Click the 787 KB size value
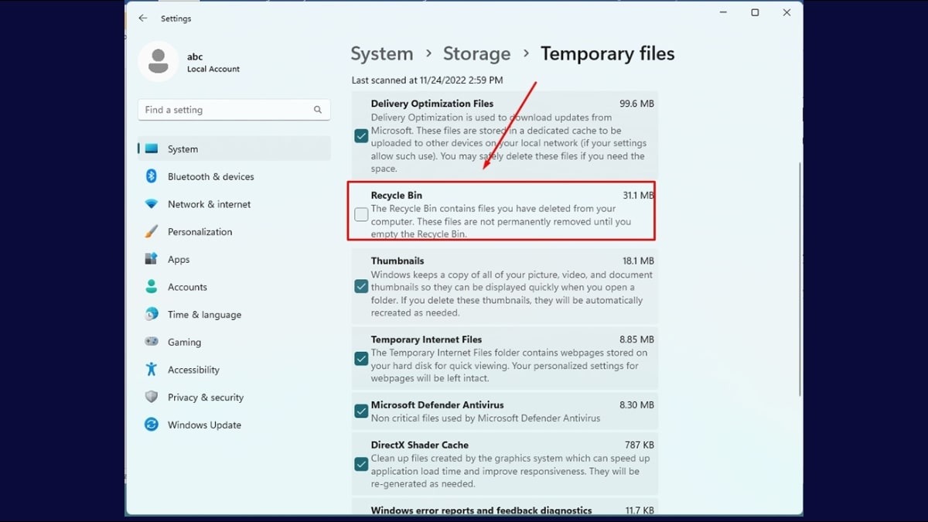Viewport: 928px width, 522px height. 640,445
